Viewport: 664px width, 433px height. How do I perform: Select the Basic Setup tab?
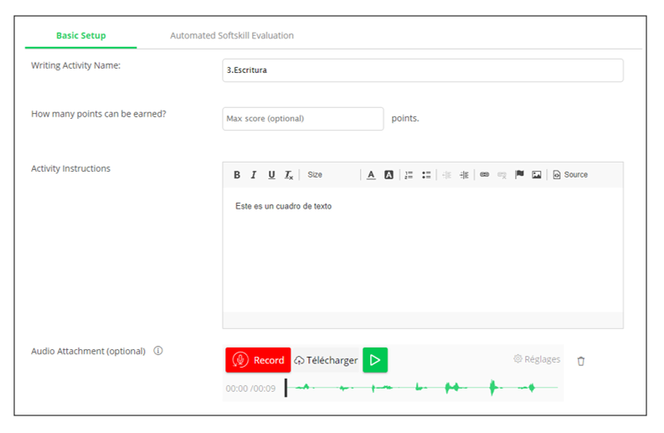click(80, 36)
